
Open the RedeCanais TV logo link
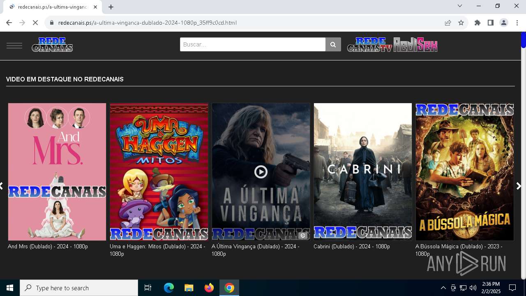pos(370,44)
